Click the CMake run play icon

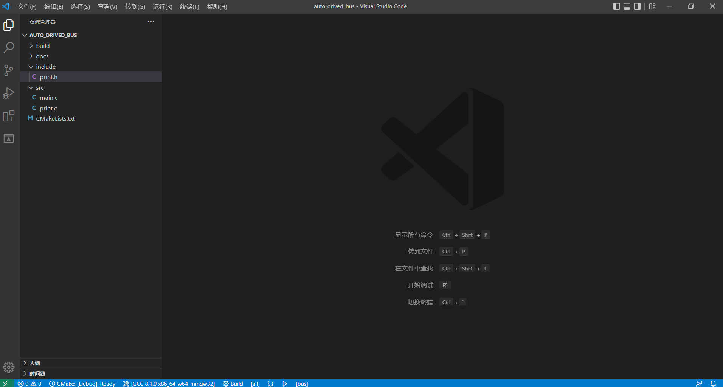[x=285, y=383]
